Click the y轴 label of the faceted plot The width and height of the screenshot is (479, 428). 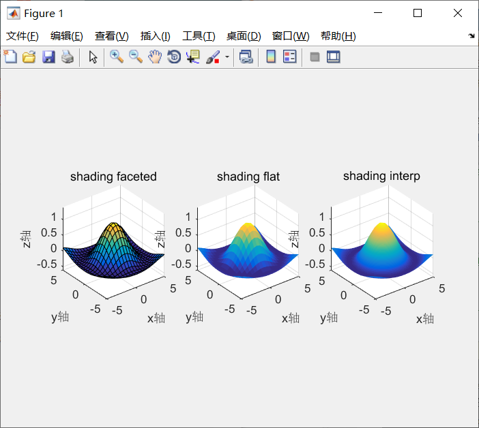click(60, 317)
